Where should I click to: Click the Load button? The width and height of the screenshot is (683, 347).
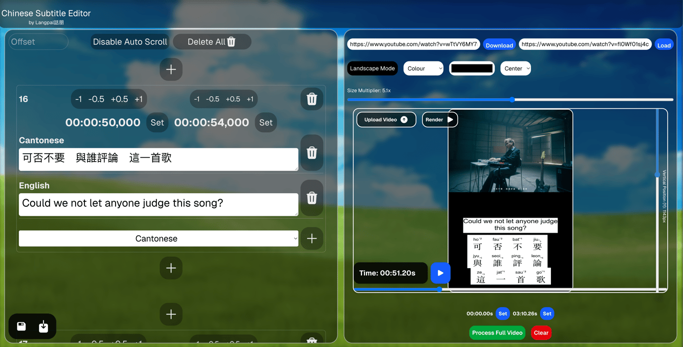pyautogui.click(x=664, y=45)
